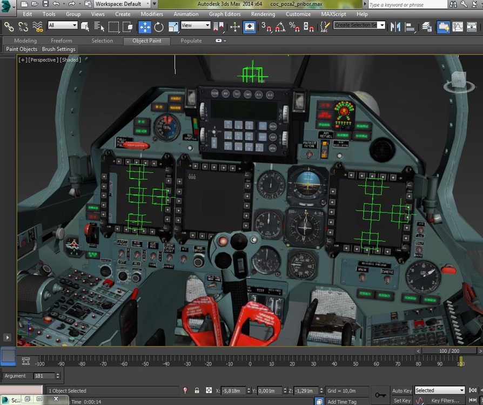Screen dimensions: 483x405
Task: Toggle the 3D Snaps button
Action: tap(266, 26)
